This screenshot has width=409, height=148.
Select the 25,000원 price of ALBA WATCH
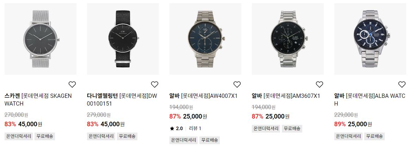360,124
